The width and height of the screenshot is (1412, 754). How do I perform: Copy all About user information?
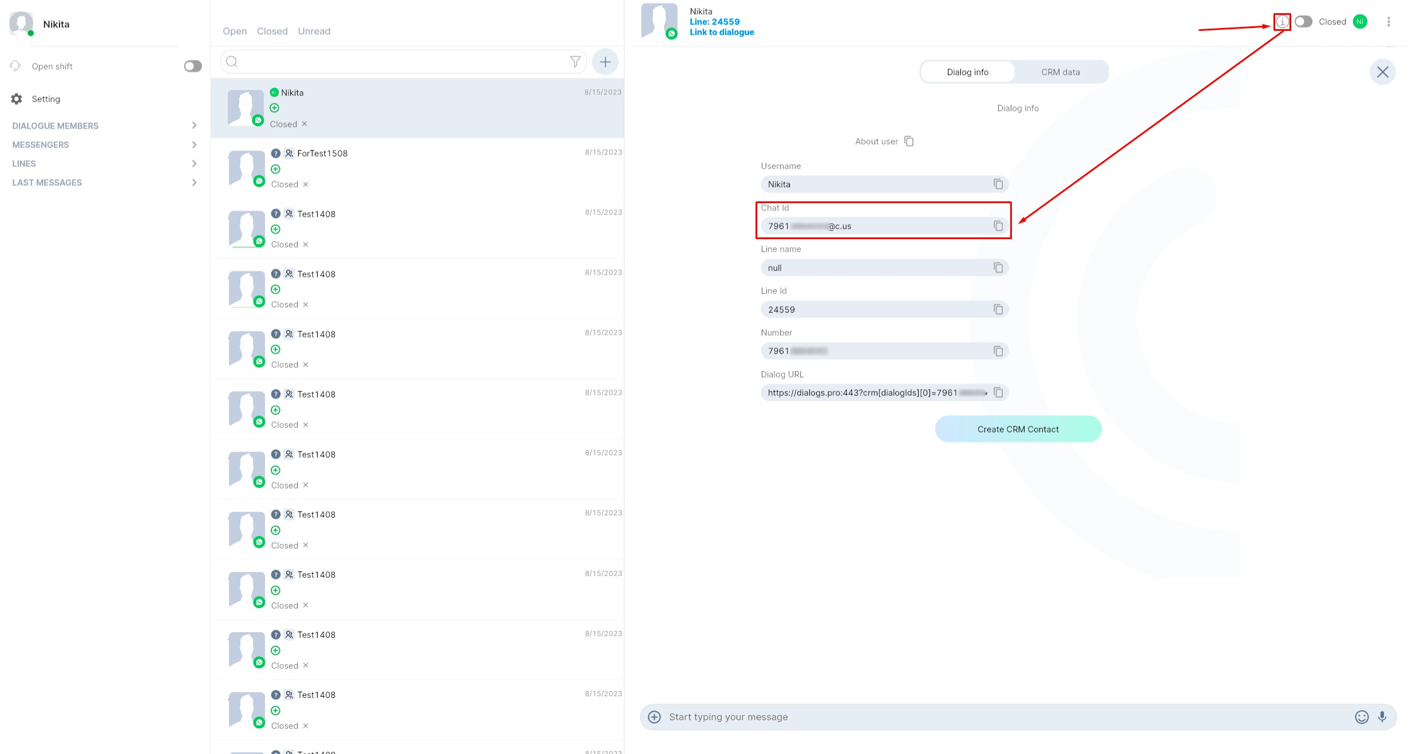pos(909,141)
